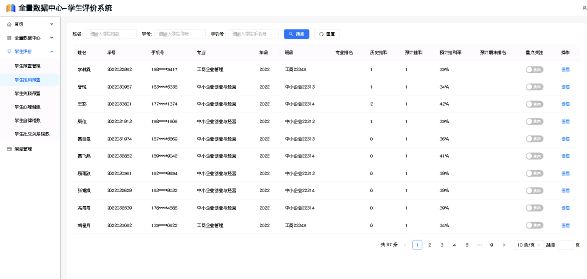
Task: Click the grid icon beside 全量数据中心
Action: click(x=9, y=38)
